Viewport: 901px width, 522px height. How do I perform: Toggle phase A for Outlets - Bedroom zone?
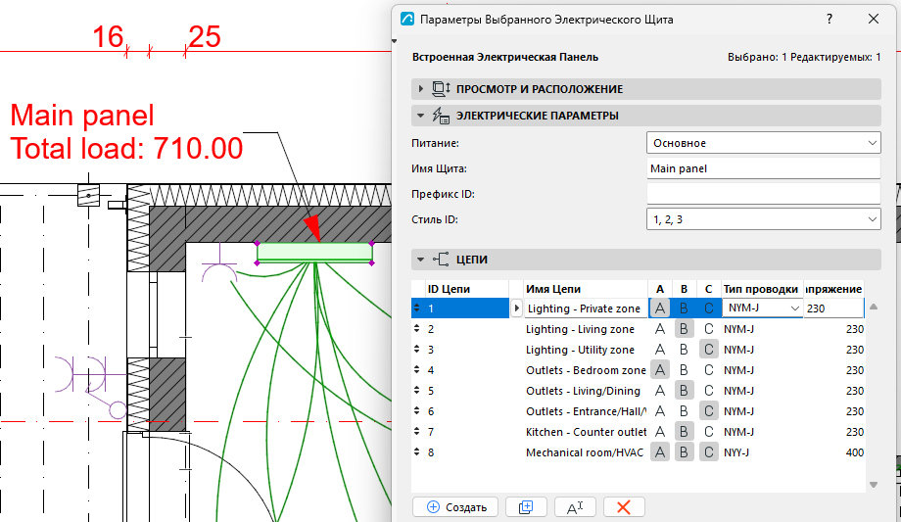(660, 370)
